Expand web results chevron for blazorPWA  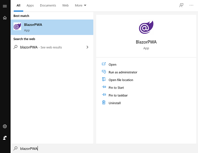point(87,47)
